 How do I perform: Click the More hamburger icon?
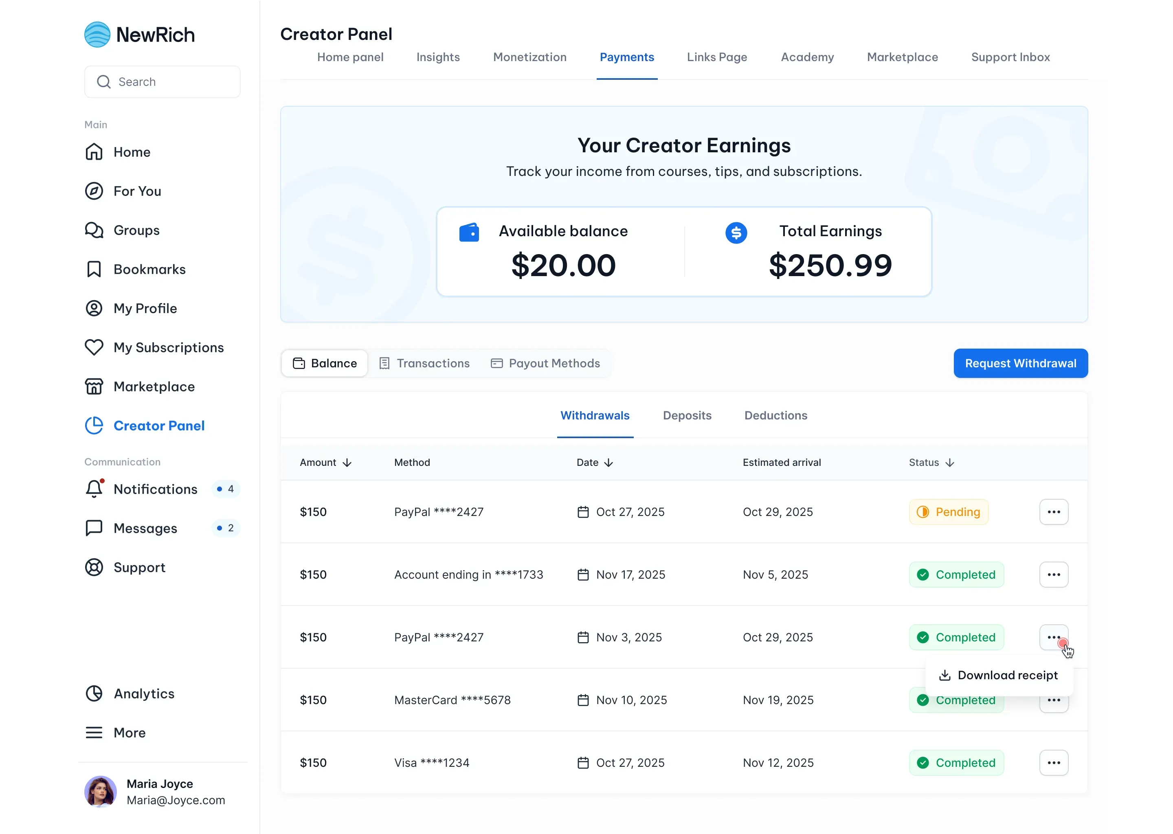94,732
